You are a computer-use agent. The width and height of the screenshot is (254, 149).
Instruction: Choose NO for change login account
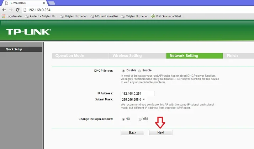pos(123,119)
